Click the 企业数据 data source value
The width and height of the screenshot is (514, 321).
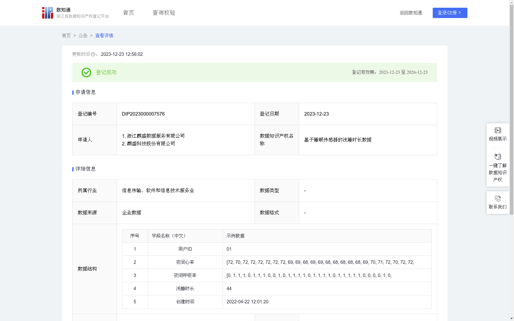(131, 213)
